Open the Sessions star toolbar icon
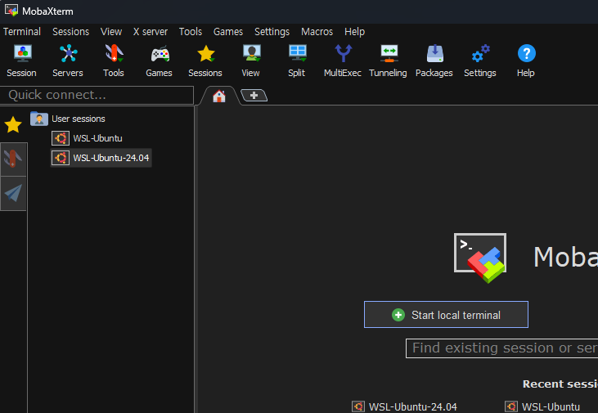Image resolution: width=598 pixels, height=413 pixels. (x=205, y=61)
